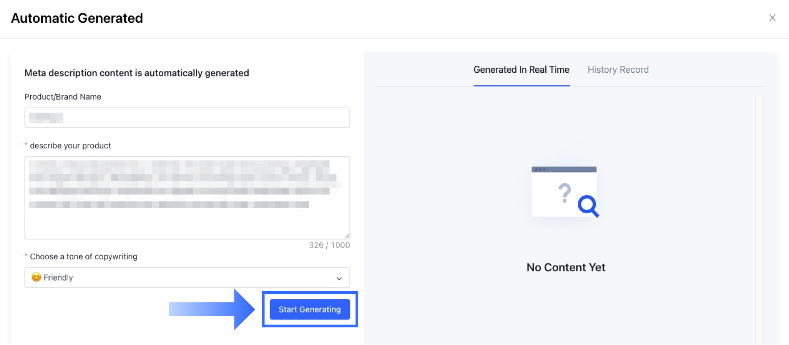Click the big blue arrow pointing to button
The height and width of the screenshot is (345, 789).
click(x=213, y=309)
